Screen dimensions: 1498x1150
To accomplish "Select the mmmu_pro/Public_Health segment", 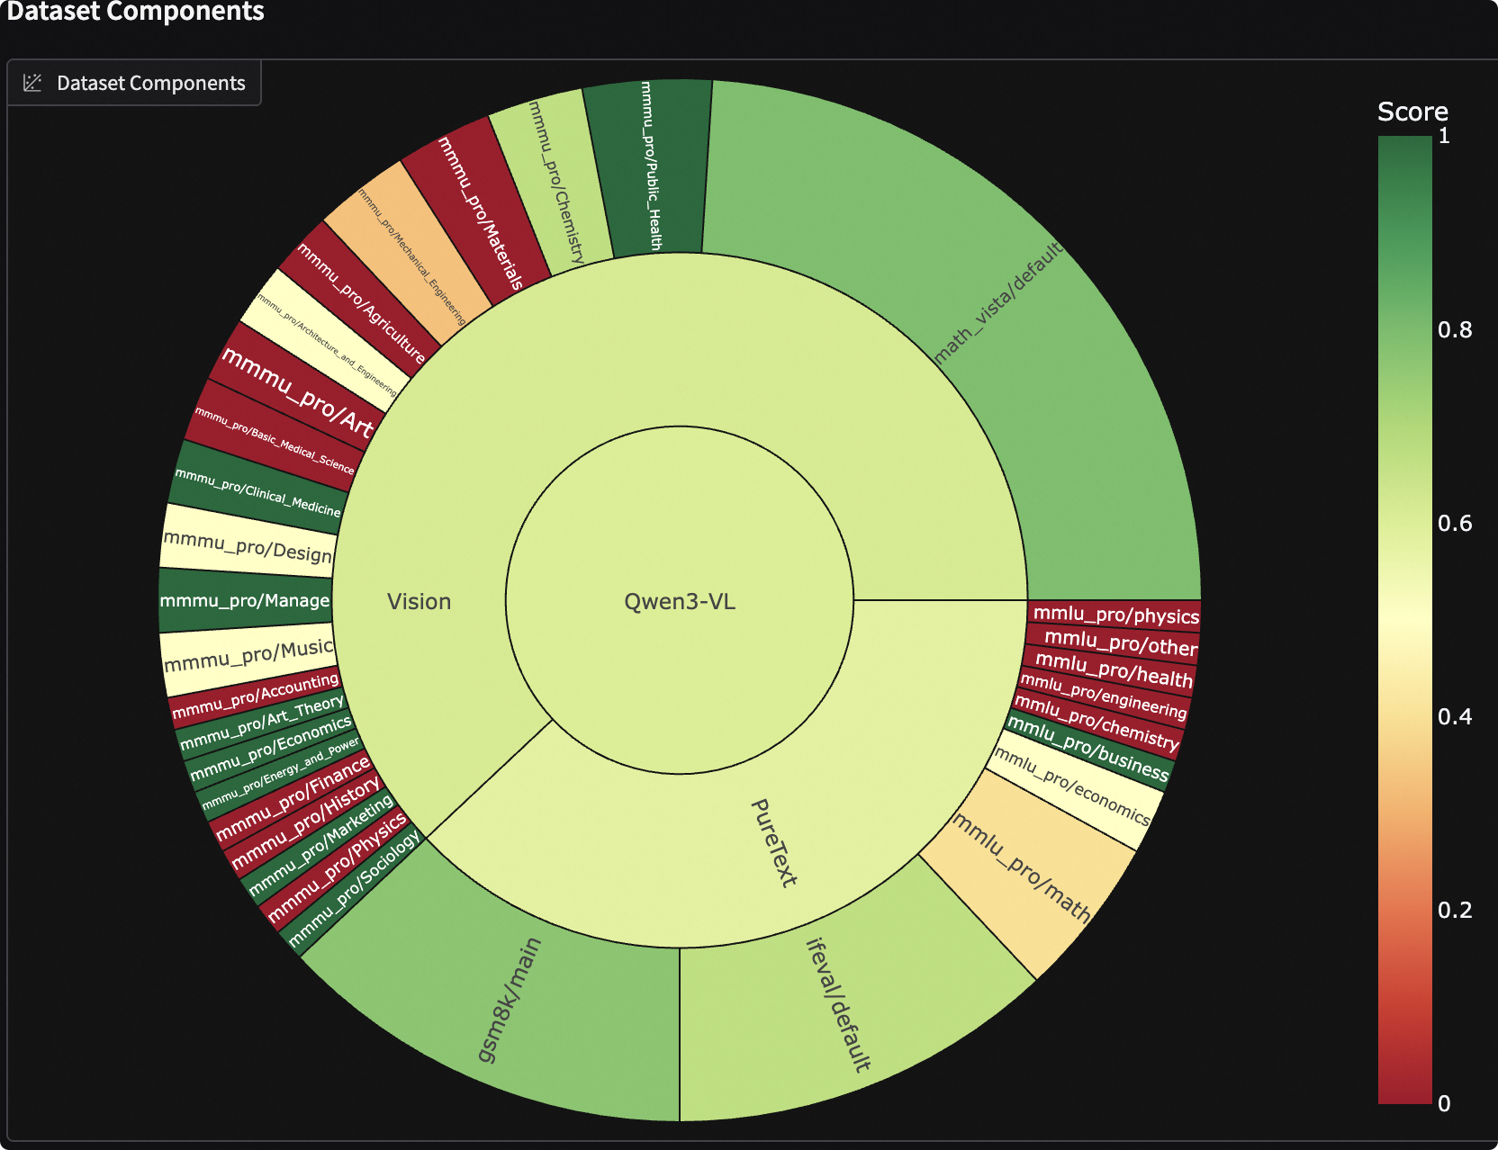I will pyautogui.click(x=650, y=166).
